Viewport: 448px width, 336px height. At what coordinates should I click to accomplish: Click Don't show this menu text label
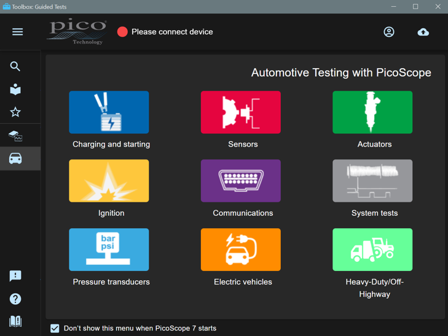(x=140, y=328)
